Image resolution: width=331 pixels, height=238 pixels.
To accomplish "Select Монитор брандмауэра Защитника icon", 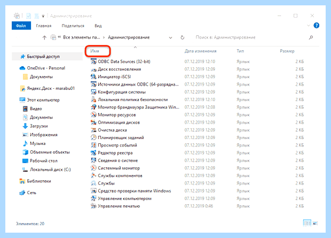I will pyautogui.click(x=93, y=108).
